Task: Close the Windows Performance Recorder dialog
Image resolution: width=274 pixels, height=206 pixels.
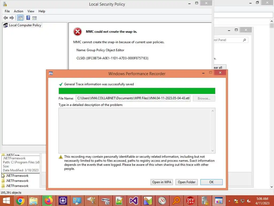Action: (220, 72)
